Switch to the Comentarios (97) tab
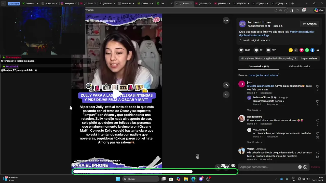 tap(259, 66)
